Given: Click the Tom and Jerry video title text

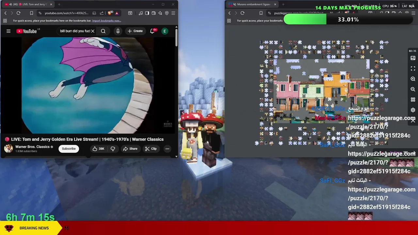Looking at the screenshot, I should point(87,139).
